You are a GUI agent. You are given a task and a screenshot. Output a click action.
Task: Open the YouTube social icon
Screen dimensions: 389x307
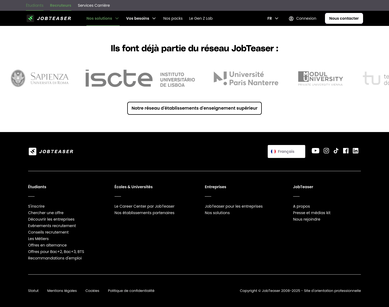click(x=316, y=151)
